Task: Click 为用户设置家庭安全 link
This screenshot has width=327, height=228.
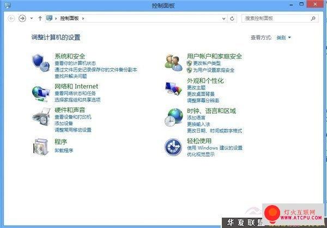Action: [214, 70]
